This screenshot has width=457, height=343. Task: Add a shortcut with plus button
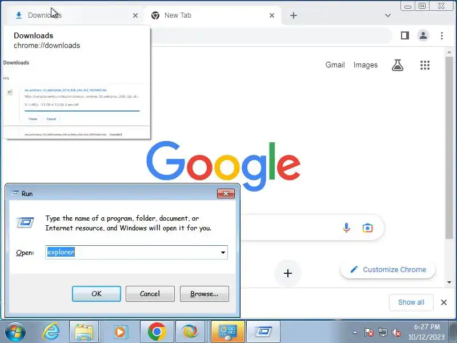point(288,273)
